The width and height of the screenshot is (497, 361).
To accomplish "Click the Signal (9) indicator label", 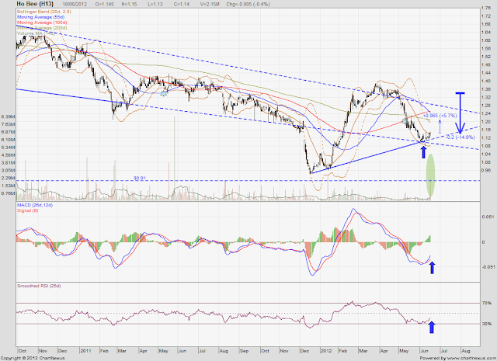I will tap(27, 210).
